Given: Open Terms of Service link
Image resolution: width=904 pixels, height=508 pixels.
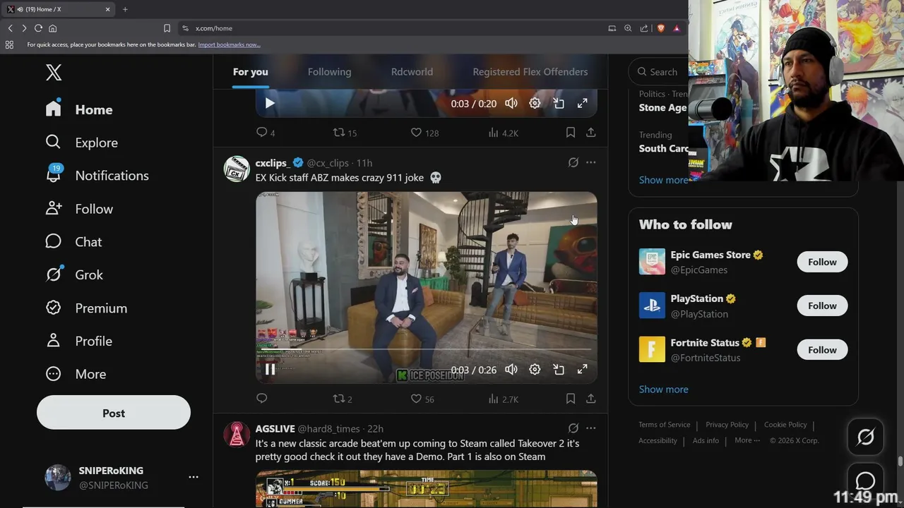Looking at the screenshot, I should [665, 425].
